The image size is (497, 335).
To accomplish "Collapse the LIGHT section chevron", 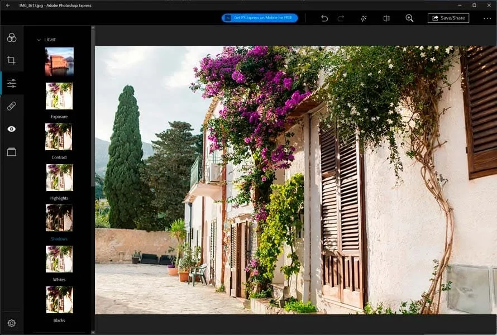I will pyautogui.click(x=38, y=39).
